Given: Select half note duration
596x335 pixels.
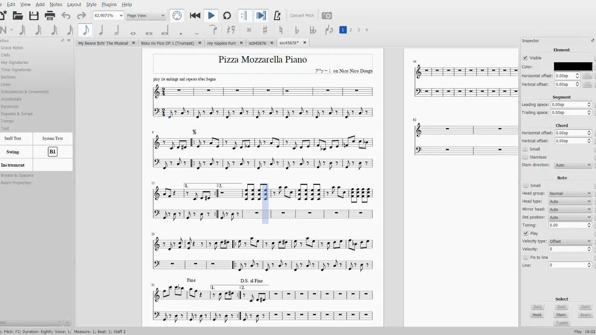Looking at the screenshot, I should (117, 30).
